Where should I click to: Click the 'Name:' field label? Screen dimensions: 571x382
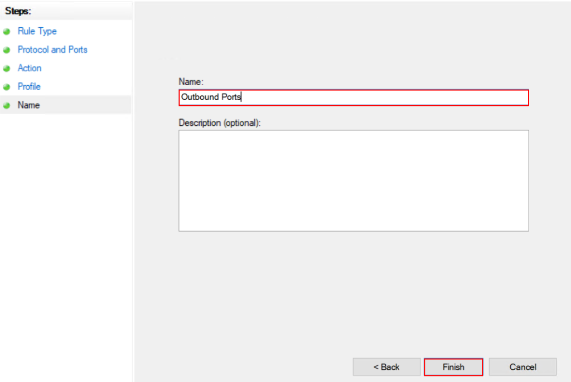(191, 82)
